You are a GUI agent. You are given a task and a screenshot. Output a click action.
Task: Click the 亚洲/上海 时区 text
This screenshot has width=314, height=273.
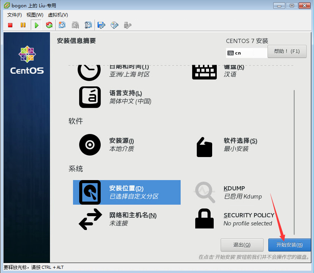coord(130,74)
